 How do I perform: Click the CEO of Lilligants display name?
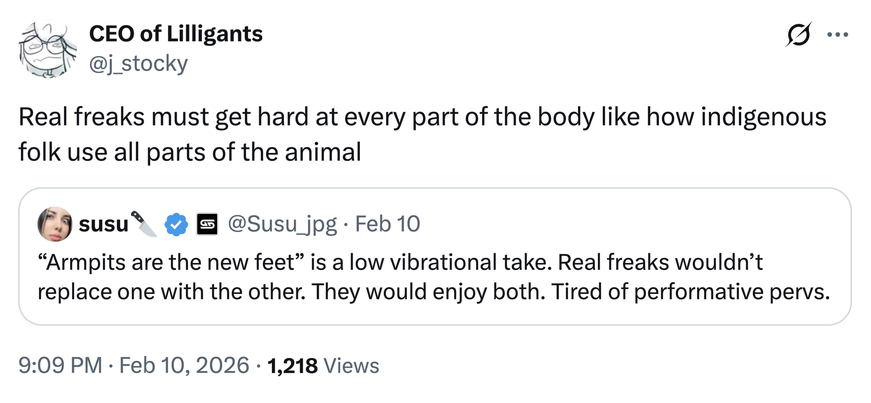click(175, 34)
